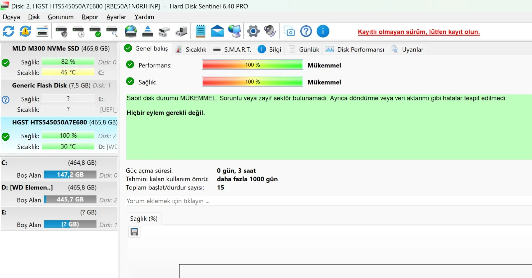The image size is (532, 278).
Task: Click green check icon beside HGST health
Action: [x=6, y=137]
